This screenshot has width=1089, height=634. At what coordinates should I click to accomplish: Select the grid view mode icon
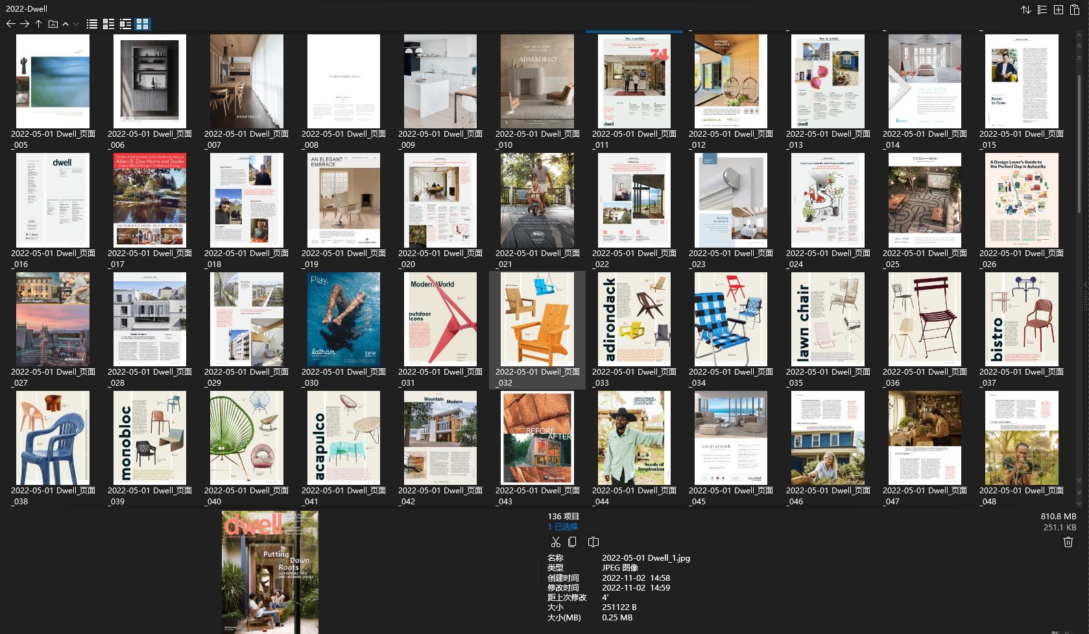tap(142, 24)
